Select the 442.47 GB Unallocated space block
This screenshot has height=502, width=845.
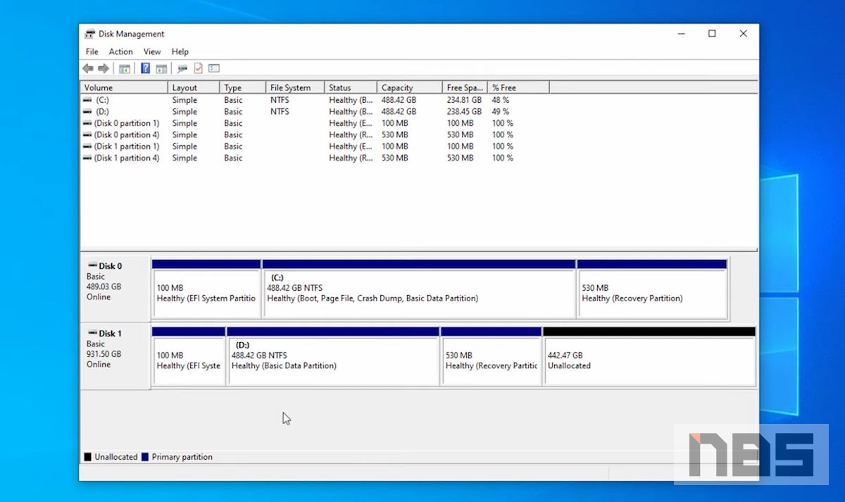coord(649,360)
